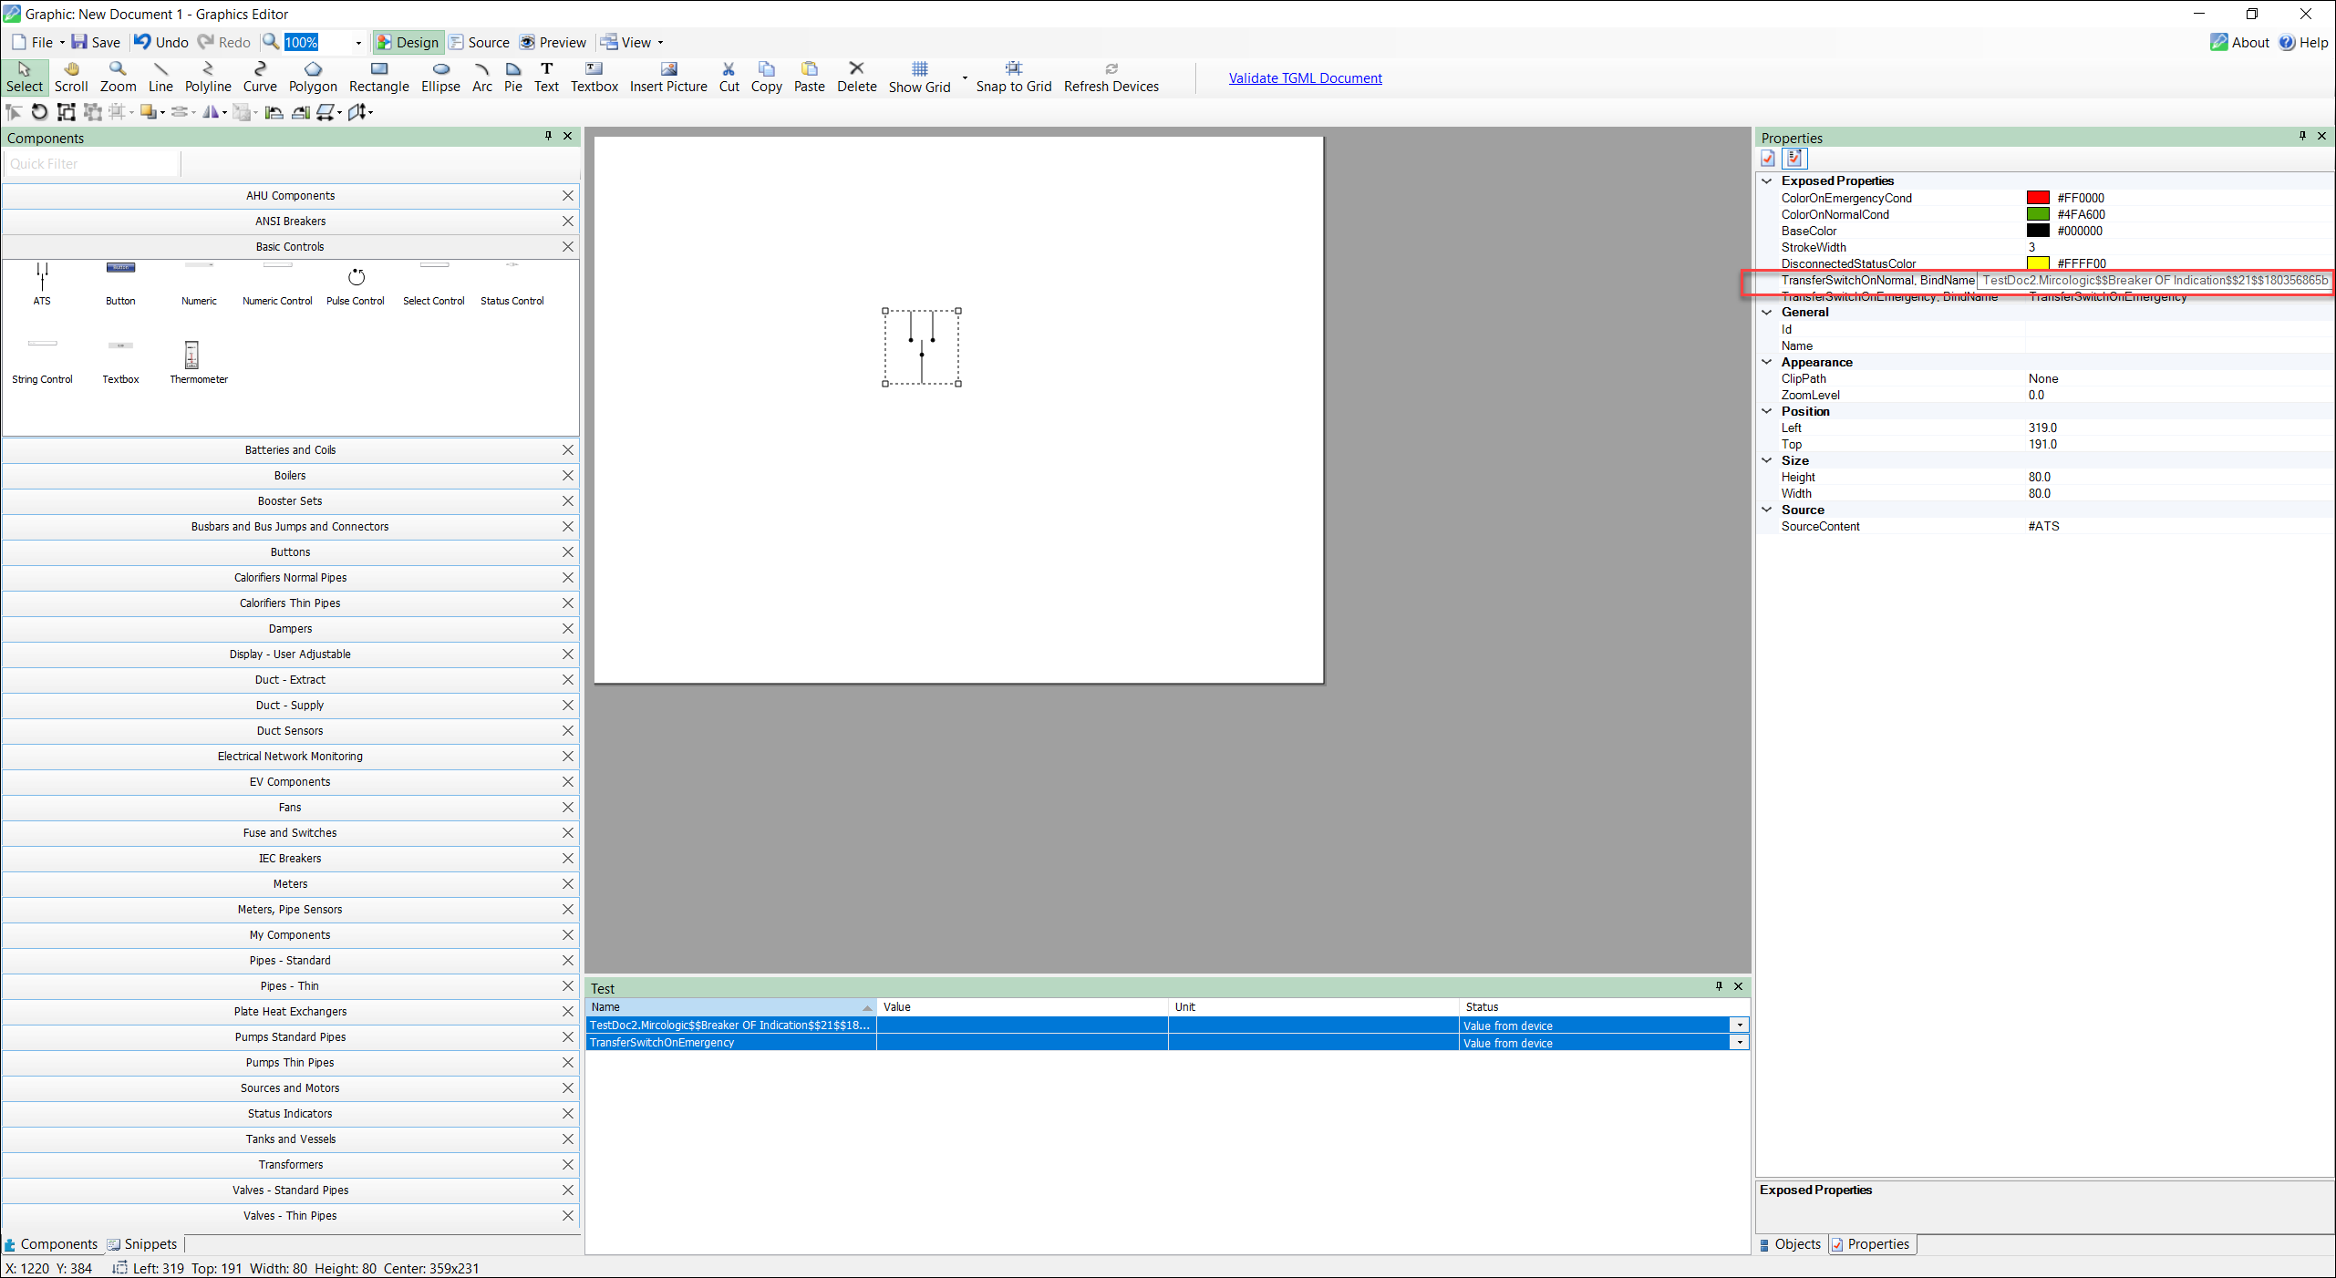Open the zoom percentage dropdown
This screenshot has width=2336, height=1278.
358,42
